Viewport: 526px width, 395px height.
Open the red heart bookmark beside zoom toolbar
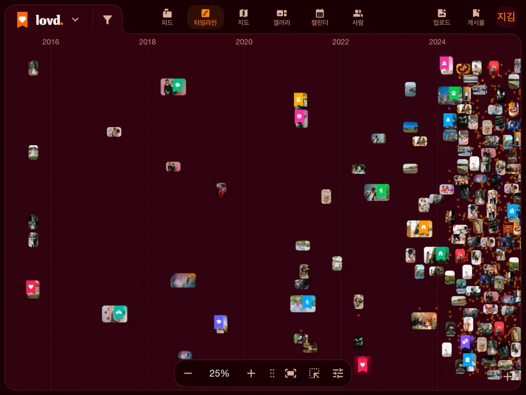click(x=362, y=365)
